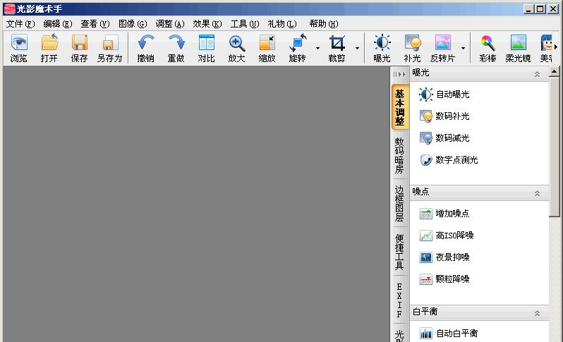Redo with the 重做 arrow

[x=176, y=42]
